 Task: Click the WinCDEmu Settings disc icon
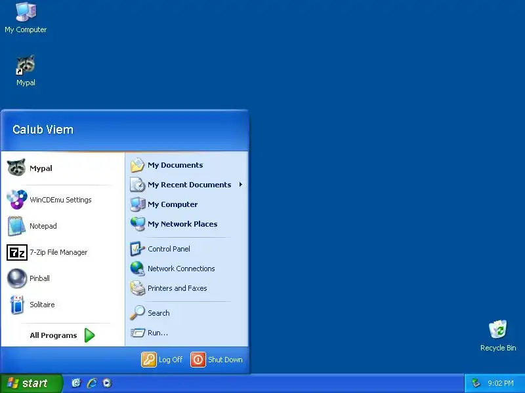point(17,200)
